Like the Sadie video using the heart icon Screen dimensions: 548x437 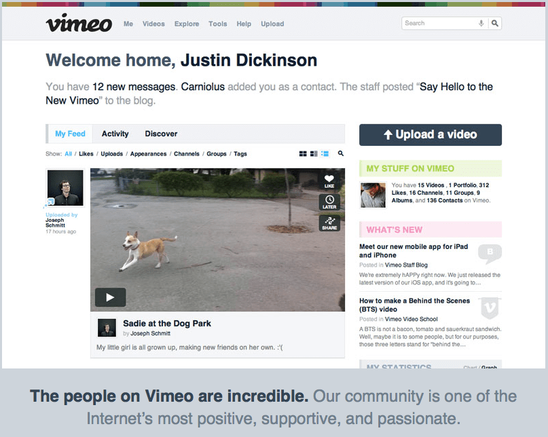coord(329,179)
